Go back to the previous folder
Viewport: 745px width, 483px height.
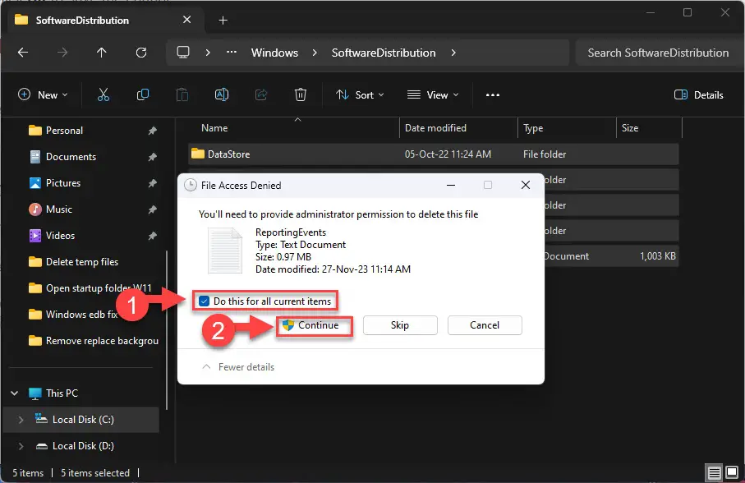click(23, 53)
